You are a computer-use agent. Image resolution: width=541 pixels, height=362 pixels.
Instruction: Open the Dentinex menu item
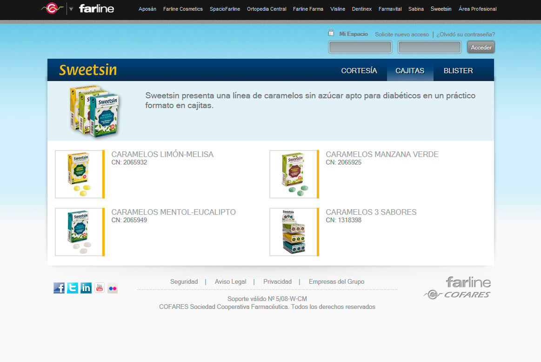pos(361,8)
